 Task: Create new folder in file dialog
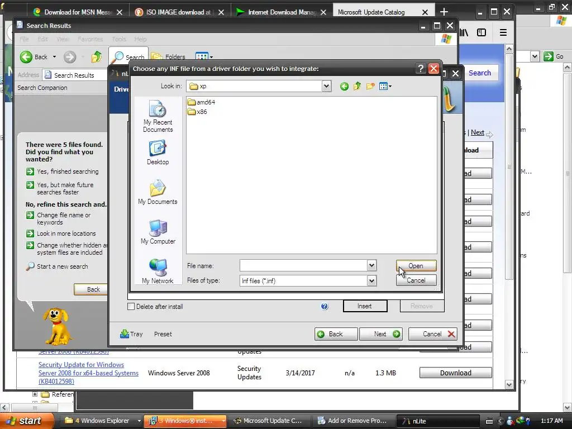[x=370, y=87]
